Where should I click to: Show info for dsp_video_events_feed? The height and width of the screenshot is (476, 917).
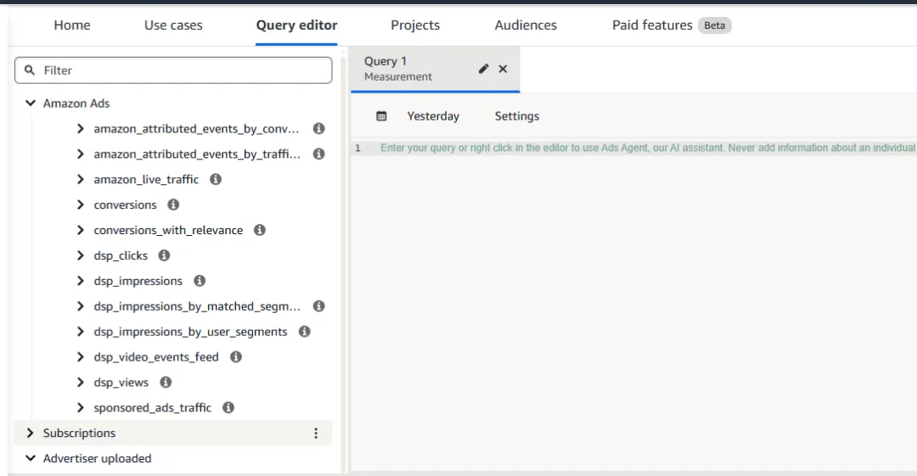[236, 356]
